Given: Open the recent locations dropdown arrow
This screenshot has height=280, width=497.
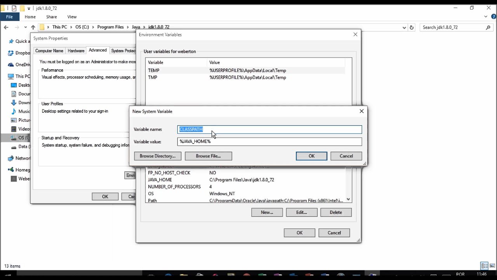Looking at the screenshot, I should click(x=25, y=27).
